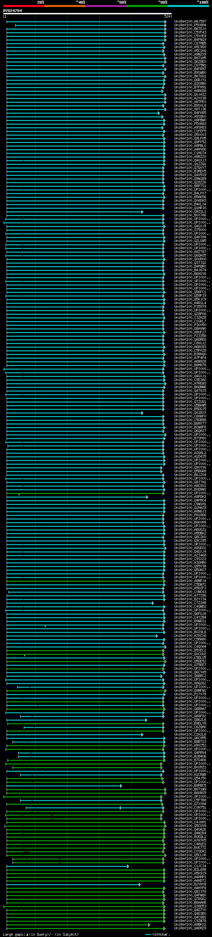Screen dimensions: 212x937
Task: Click the orange ~40% identity legend bar
Action: [65, 6]
